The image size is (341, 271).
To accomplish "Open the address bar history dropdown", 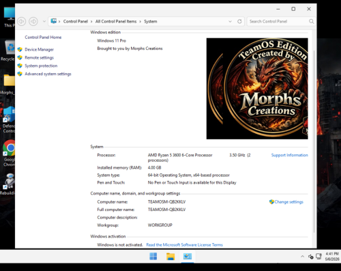I will pos(230,21).
